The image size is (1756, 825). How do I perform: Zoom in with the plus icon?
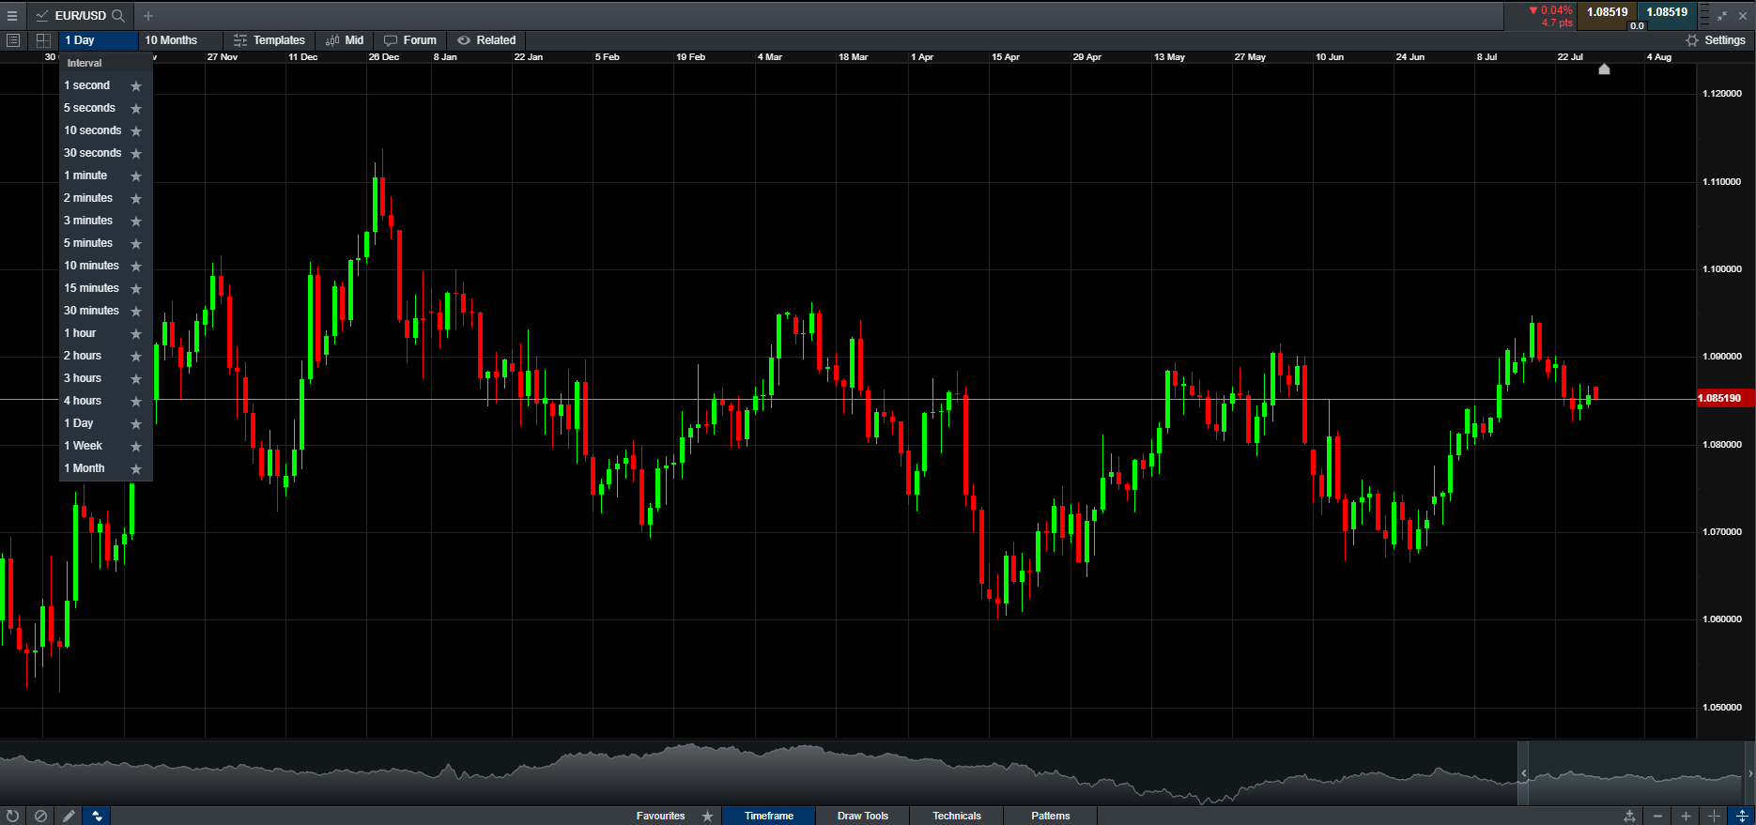pos(1686,816)
